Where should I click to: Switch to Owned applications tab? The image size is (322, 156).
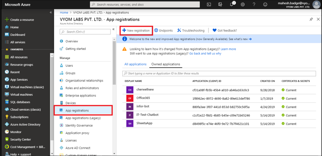pos(166,64)
